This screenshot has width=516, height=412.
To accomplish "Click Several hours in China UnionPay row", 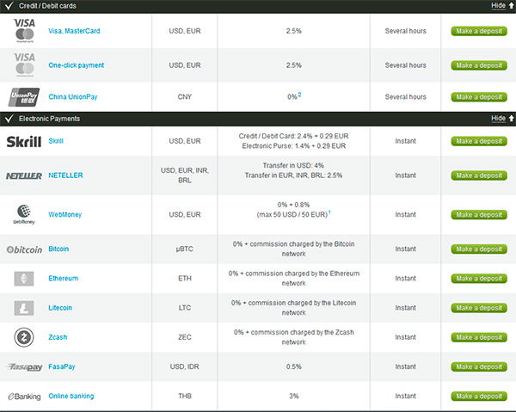I will [x=405, y=96].
